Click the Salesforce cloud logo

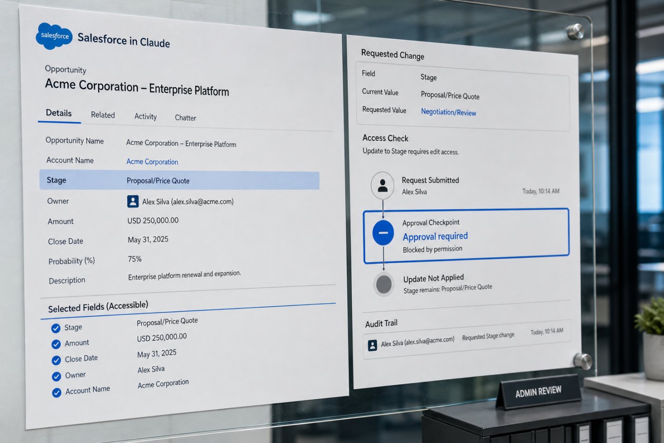(54, 36)
